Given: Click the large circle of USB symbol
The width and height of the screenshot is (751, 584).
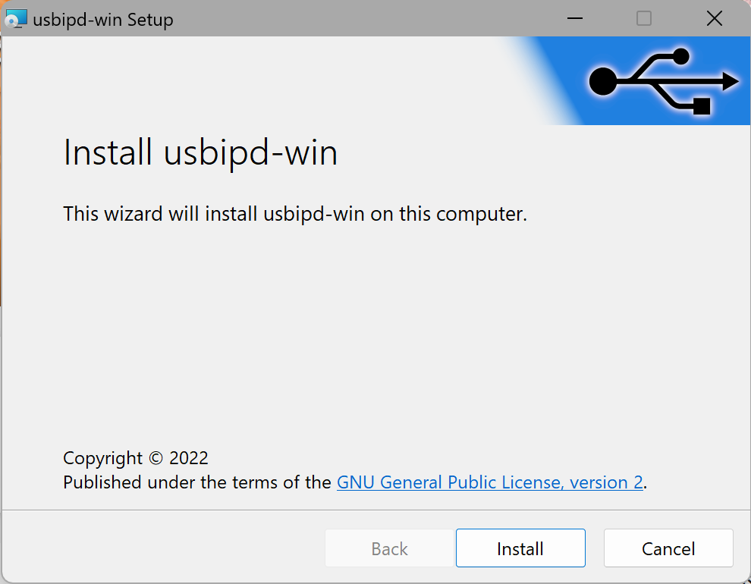Looking at the screenshot, I should (603, 81).
